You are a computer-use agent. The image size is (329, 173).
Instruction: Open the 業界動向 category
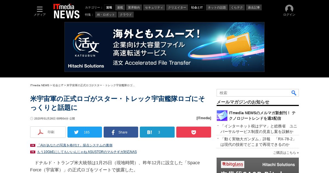[134, 7]
